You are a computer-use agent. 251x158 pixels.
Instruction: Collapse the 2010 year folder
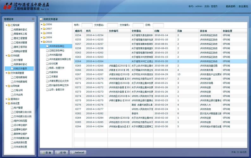(41, 42)
